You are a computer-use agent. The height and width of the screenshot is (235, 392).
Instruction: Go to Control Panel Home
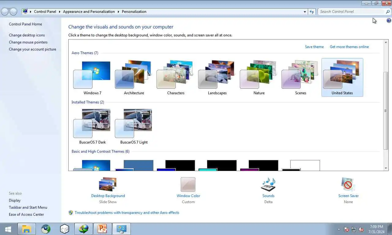pos(25,24)
